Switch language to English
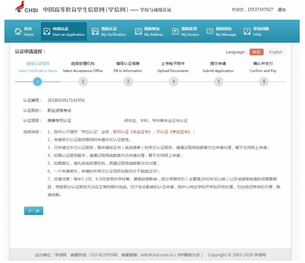The image size is (305, 263). click(275, 52)
